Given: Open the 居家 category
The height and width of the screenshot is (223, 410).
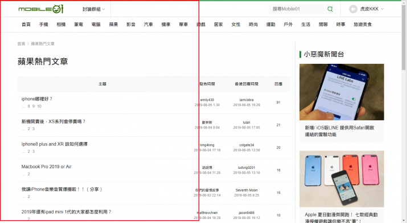Looking at the screenshot, I should tap(218, 25).
